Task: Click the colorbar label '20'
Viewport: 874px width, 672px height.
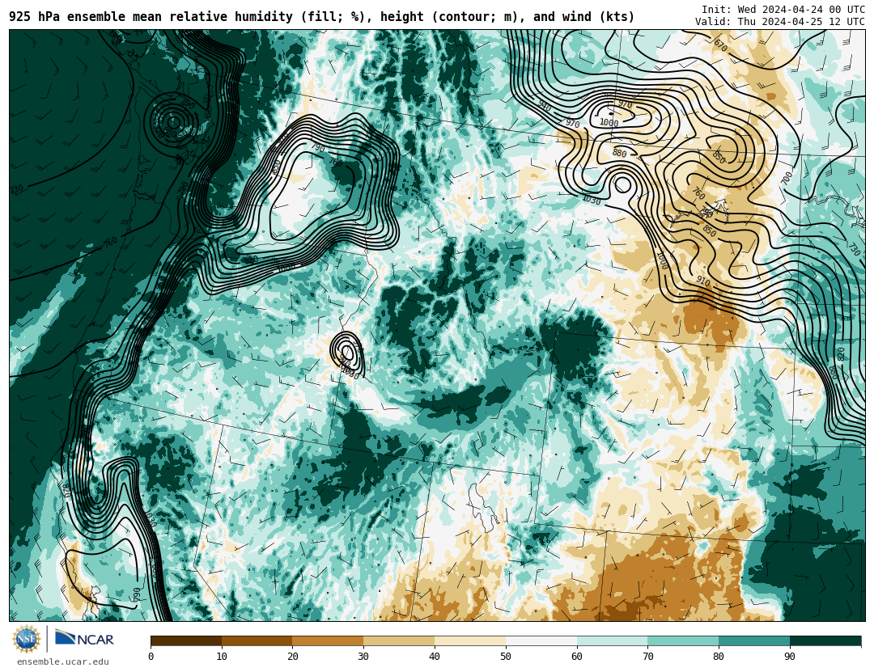Action: tap(293, 657)
